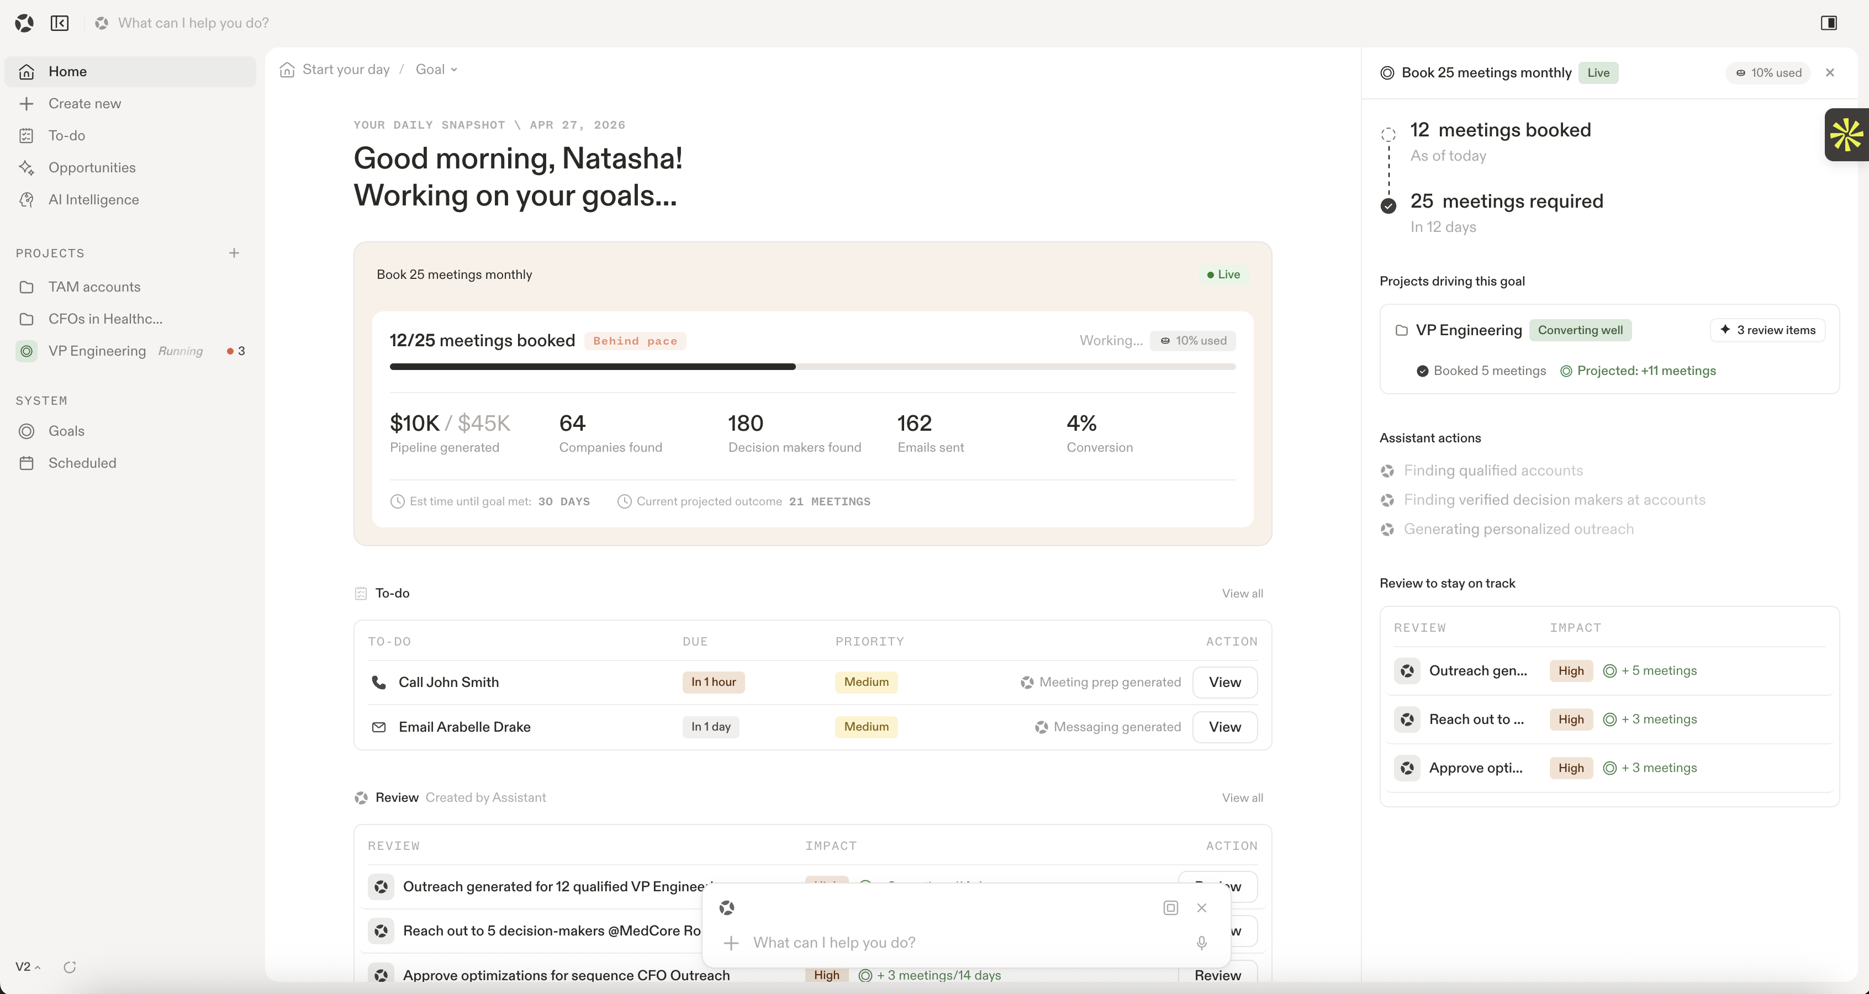View the Email Arabelle Drake task
This screenshot has height=994, width=1869.
(1224, 727)
